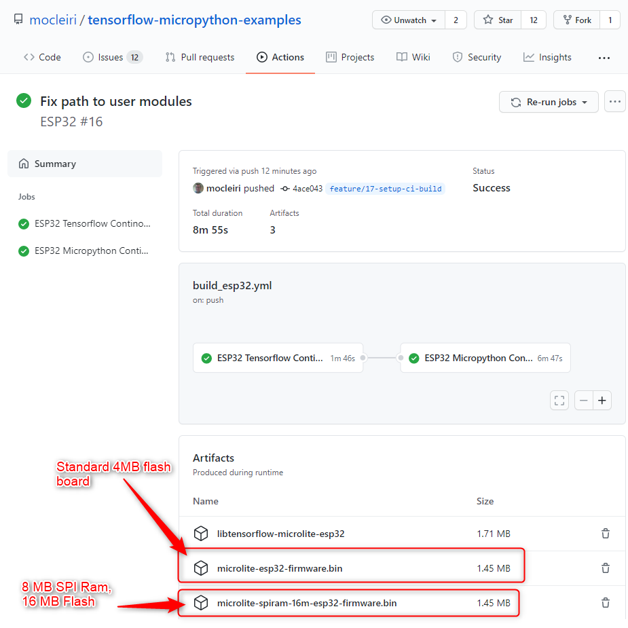The height and width of the screenshot is (628, 628).
Task: Delete microlite-esp32-firmware.bin artifact
Action: (x=606, y=568)
